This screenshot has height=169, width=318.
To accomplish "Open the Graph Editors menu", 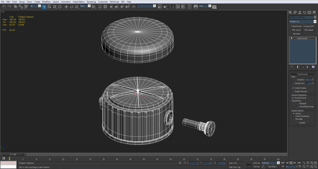I will pyautogui.click(x=79, y=2).
